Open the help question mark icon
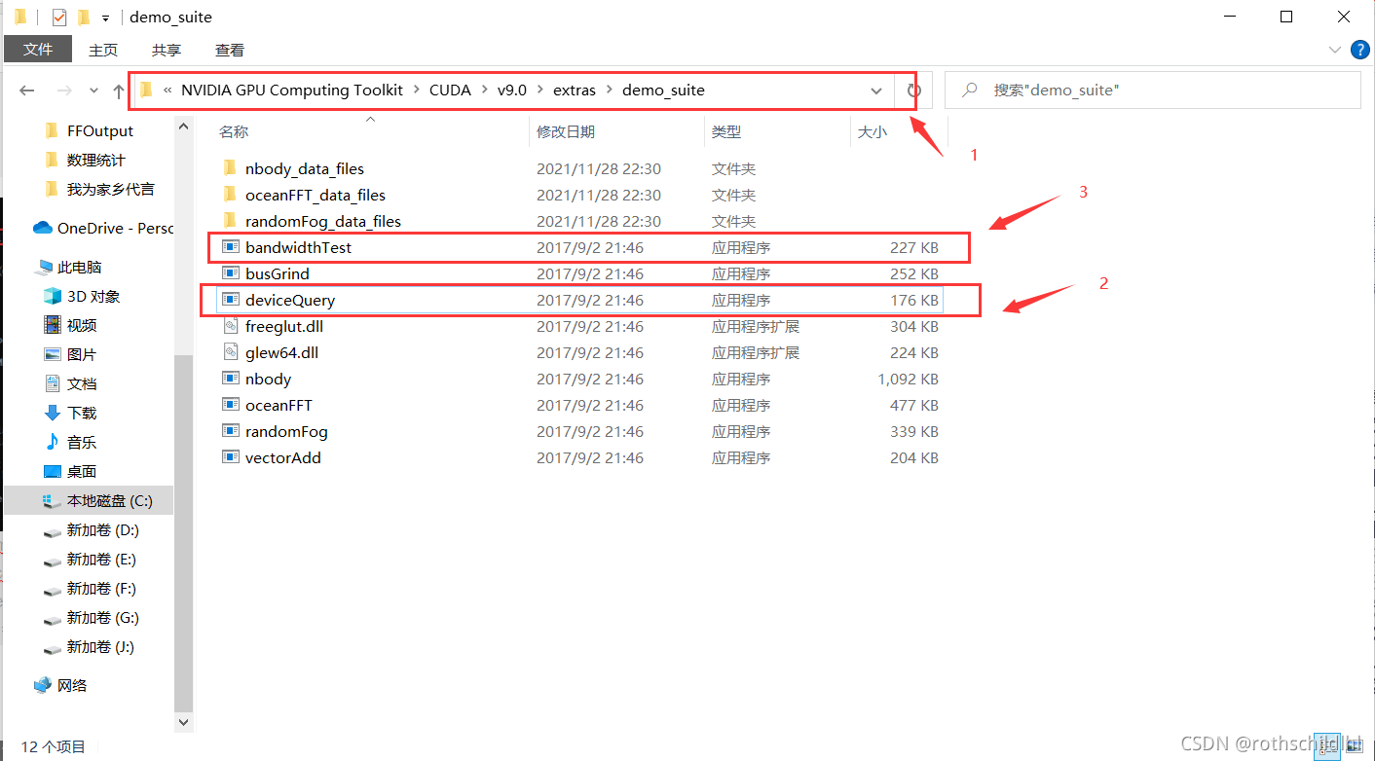1375x761 pixels. point(1360,49)
